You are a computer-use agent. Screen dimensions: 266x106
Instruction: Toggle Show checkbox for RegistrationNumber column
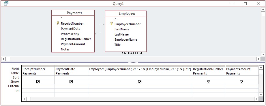tap(209, 82)
